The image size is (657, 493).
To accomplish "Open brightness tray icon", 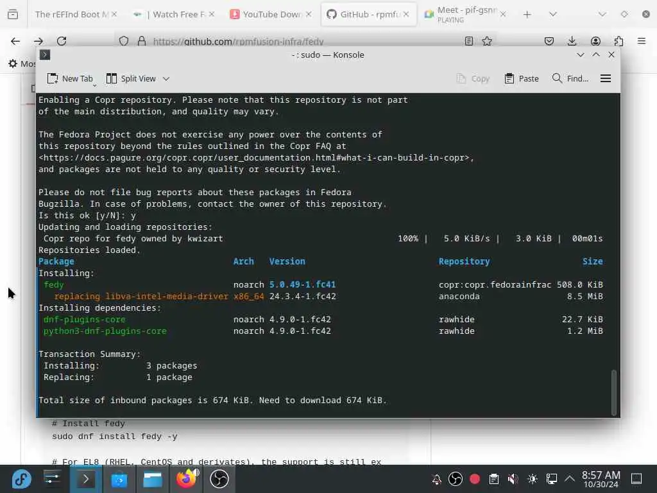I will tap(532, 479).
